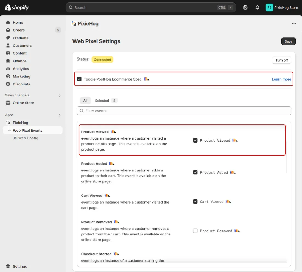This screenshot has width=302, height=272.
Task: Open the Learn more link
Action: pos(281,79)
